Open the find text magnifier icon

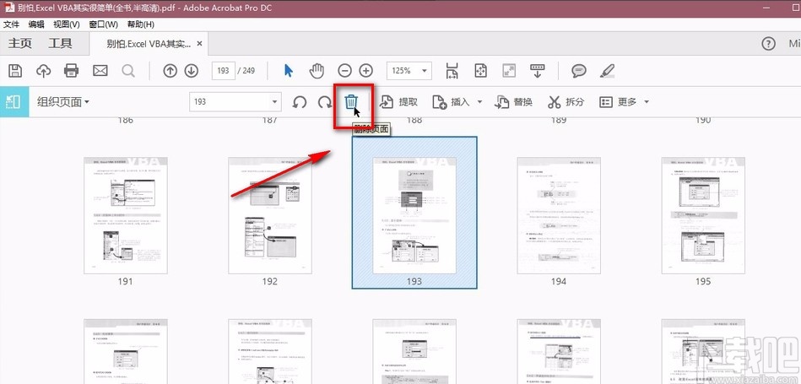(128, 70)
